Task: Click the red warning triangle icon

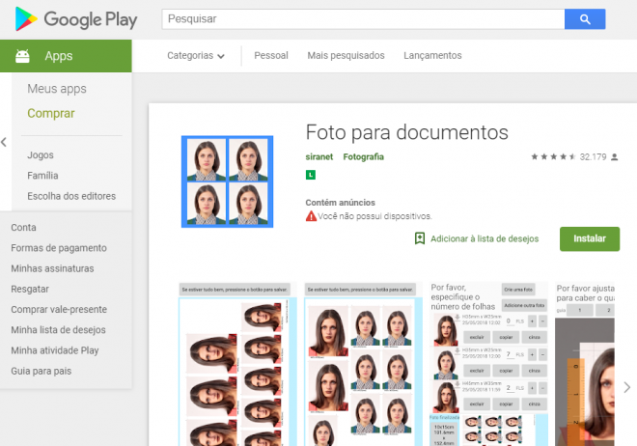Action: pos(311,216)
